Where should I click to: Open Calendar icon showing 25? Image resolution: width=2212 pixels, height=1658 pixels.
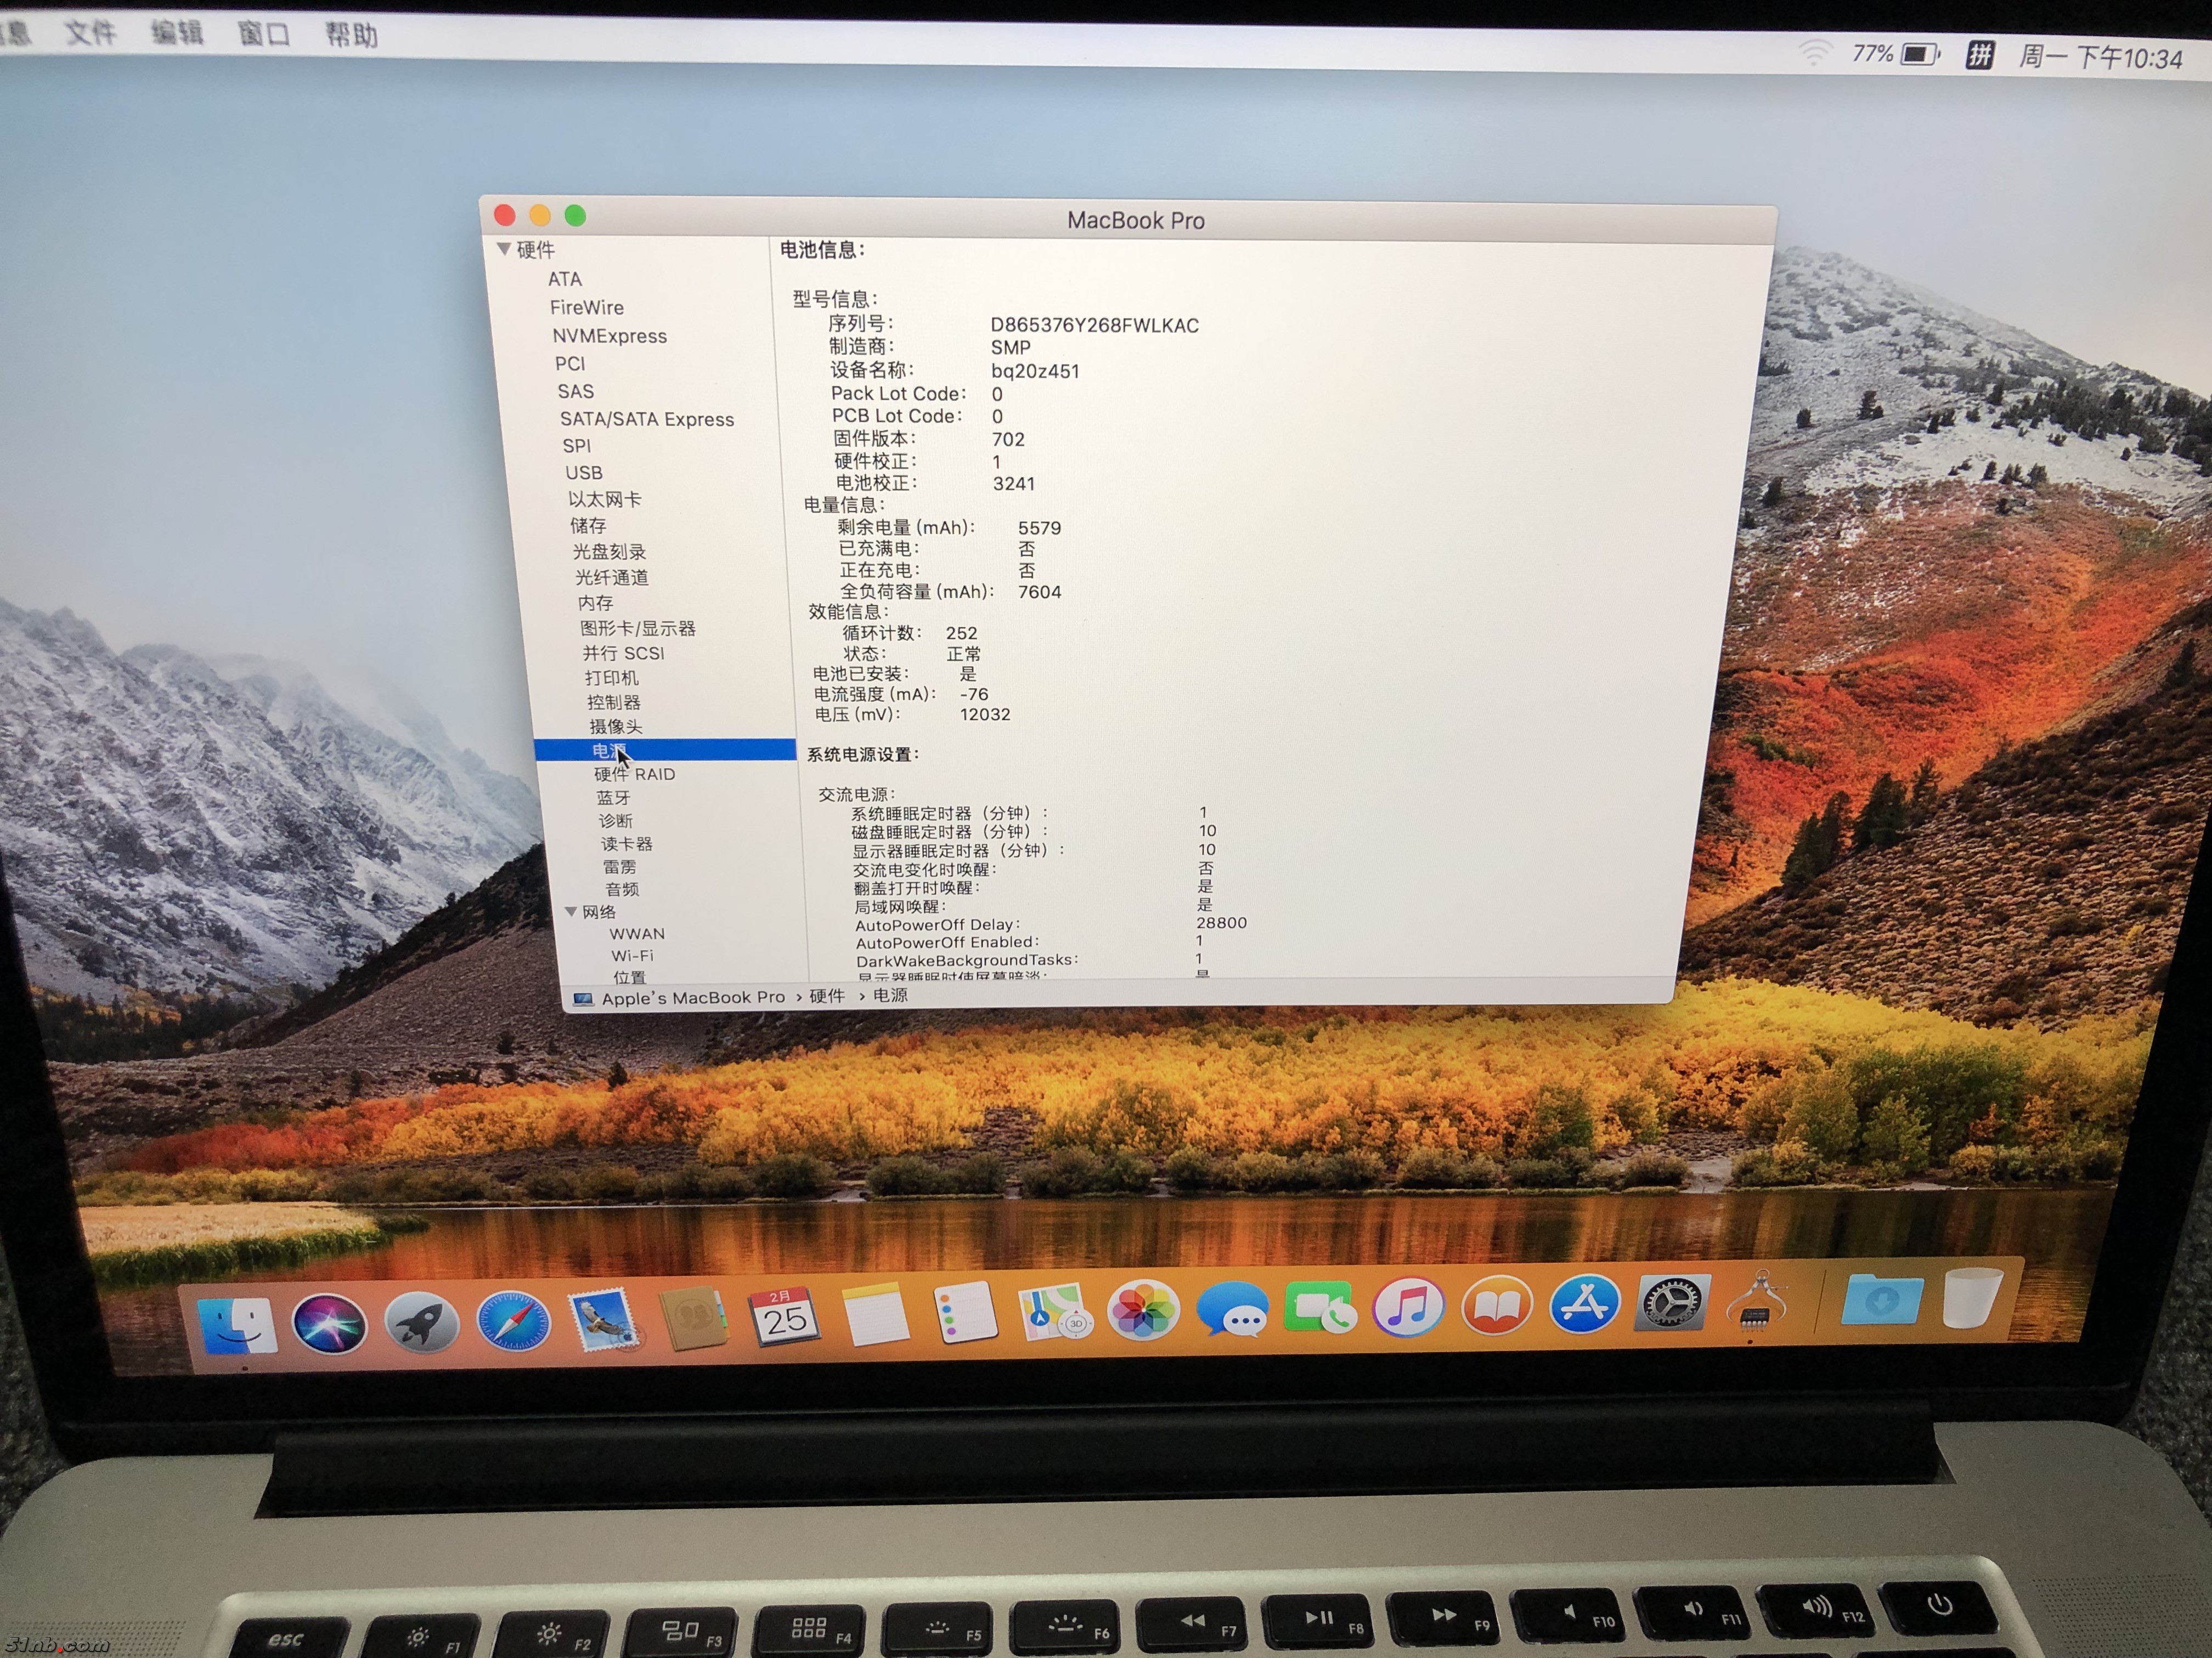(x=784, y=1317)
